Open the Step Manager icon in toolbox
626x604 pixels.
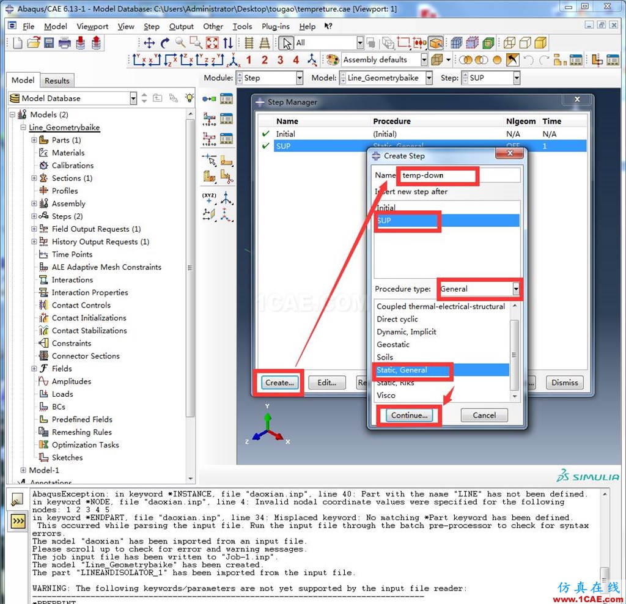226,98
